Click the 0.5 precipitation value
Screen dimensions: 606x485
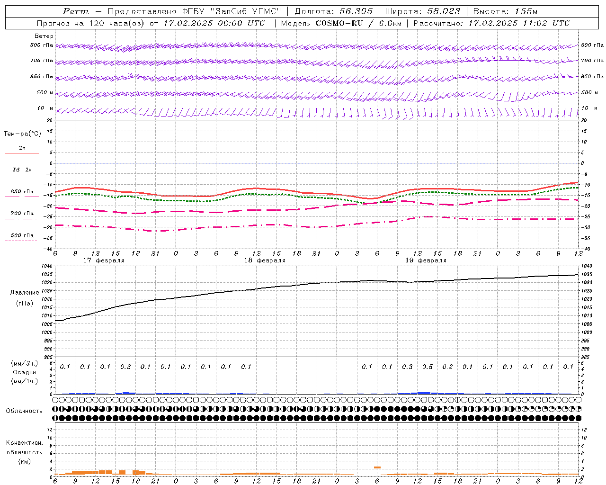[427, 367]
